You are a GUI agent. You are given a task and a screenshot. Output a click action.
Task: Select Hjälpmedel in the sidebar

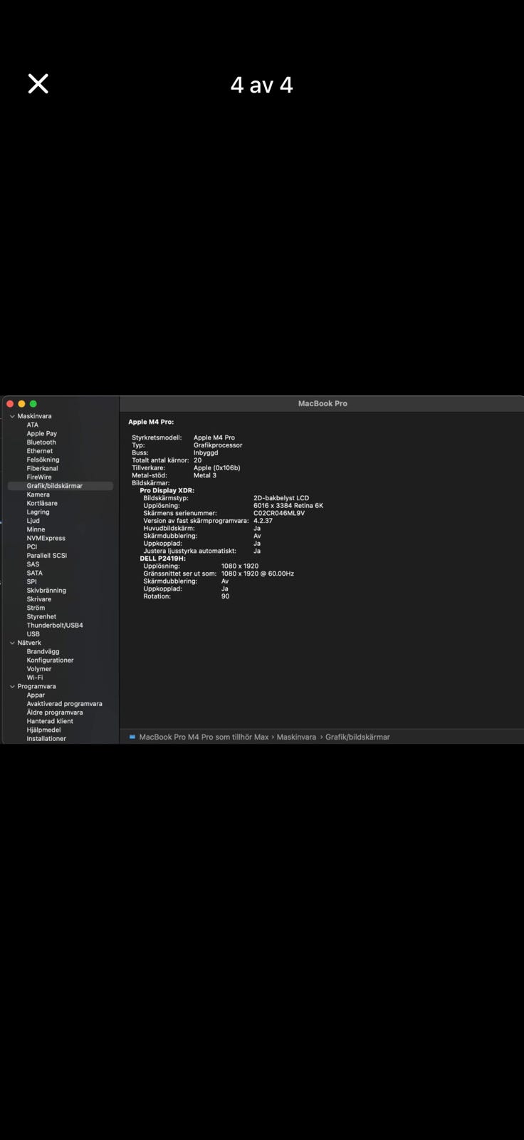[43, 730]
